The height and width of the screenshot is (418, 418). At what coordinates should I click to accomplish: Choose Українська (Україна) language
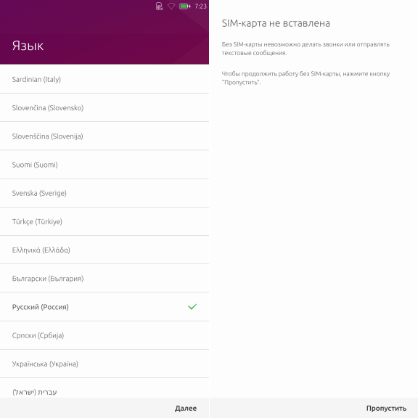click(104, 364)
